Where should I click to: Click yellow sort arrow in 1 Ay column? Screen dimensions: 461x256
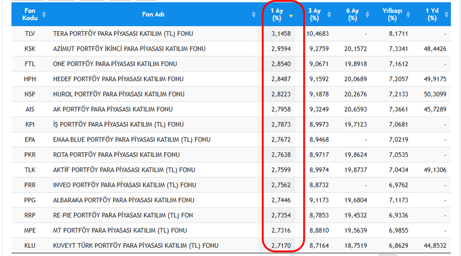[291, 16]
